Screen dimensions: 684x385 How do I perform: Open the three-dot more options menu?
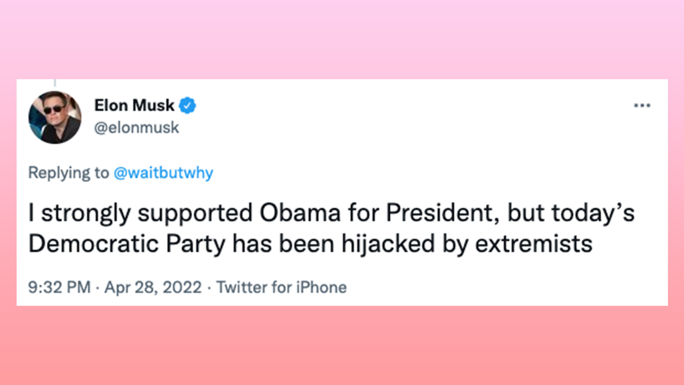point(642,106)
